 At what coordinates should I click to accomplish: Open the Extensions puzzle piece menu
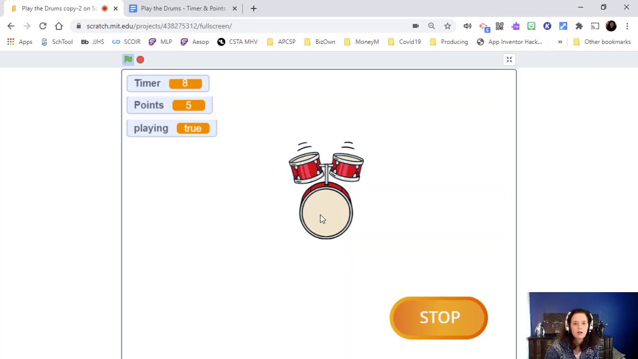(x=579, y=26)
